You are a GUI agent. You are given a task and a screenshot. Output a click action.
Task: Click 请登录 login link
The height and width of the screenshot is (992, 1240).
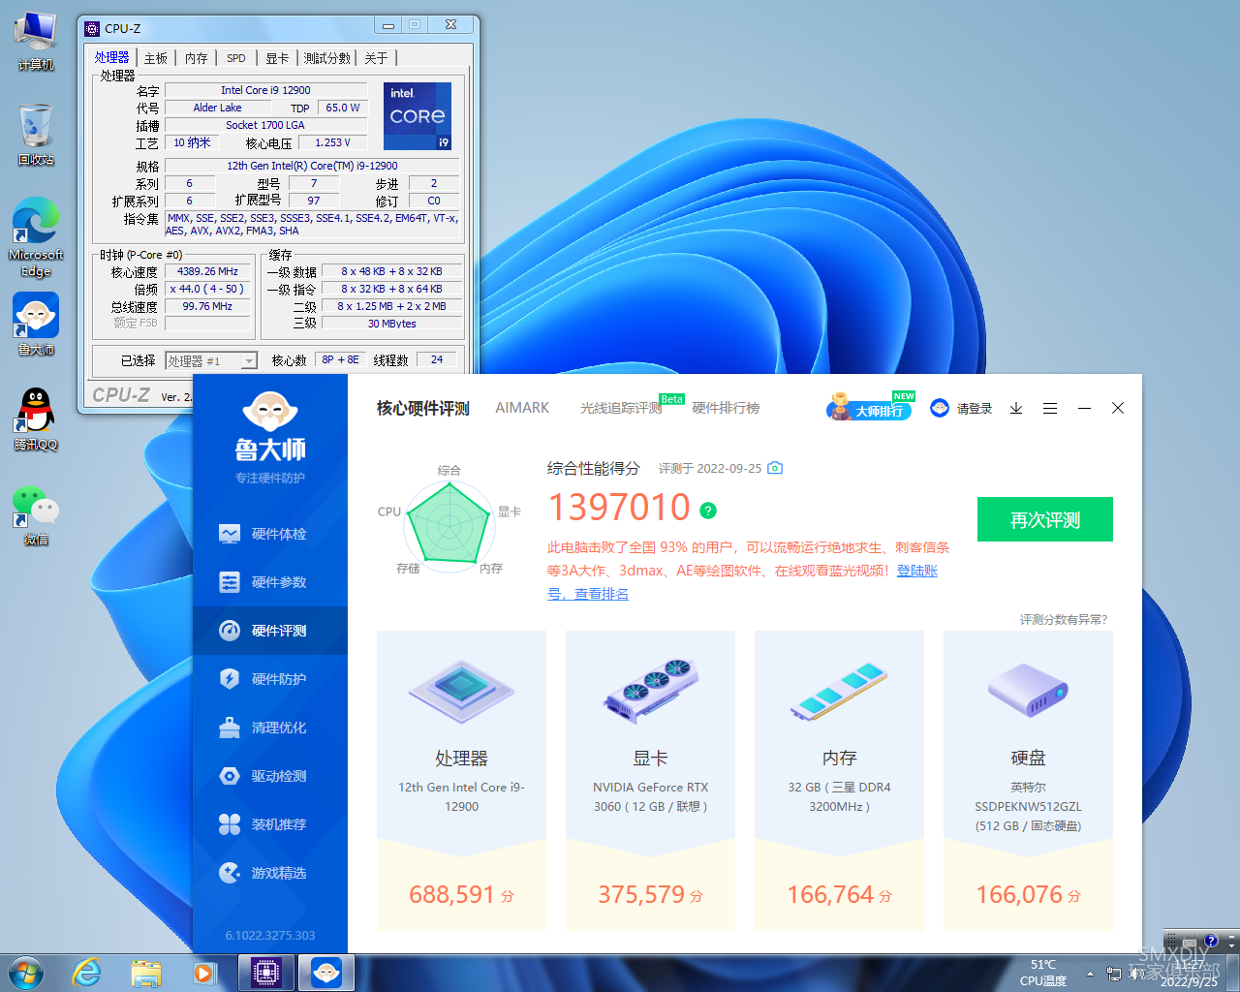[975, 409]
